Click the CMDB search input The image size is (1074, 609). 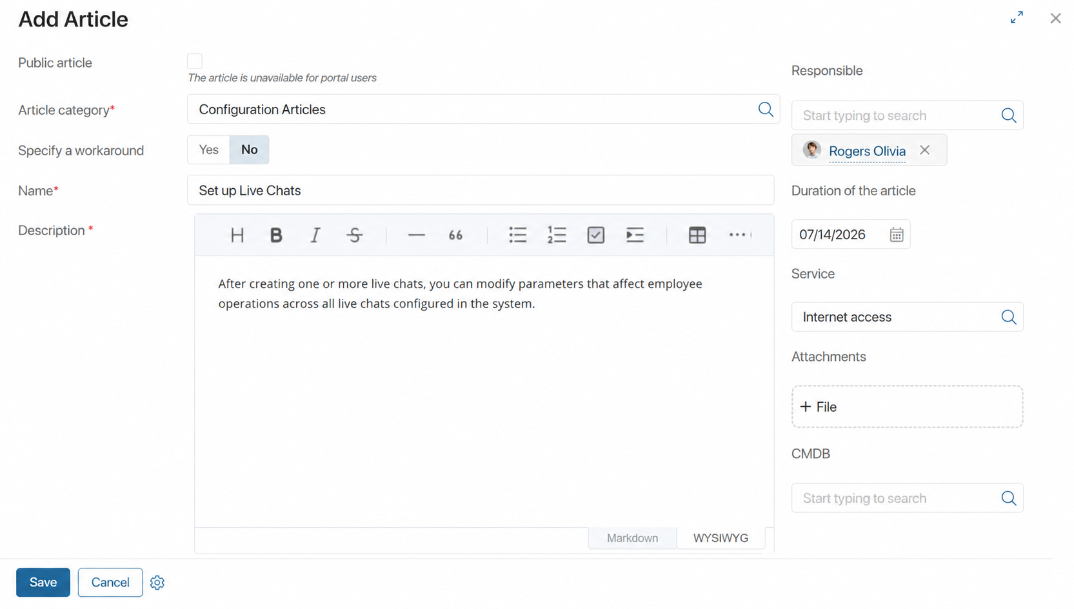907,498
